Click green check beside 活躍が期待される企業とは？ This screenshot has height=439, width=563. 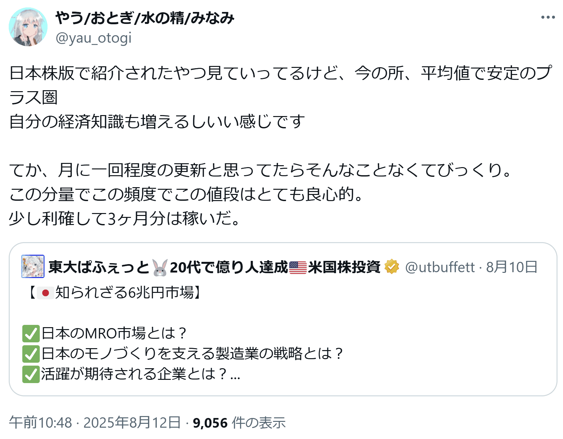click(31, 374)
